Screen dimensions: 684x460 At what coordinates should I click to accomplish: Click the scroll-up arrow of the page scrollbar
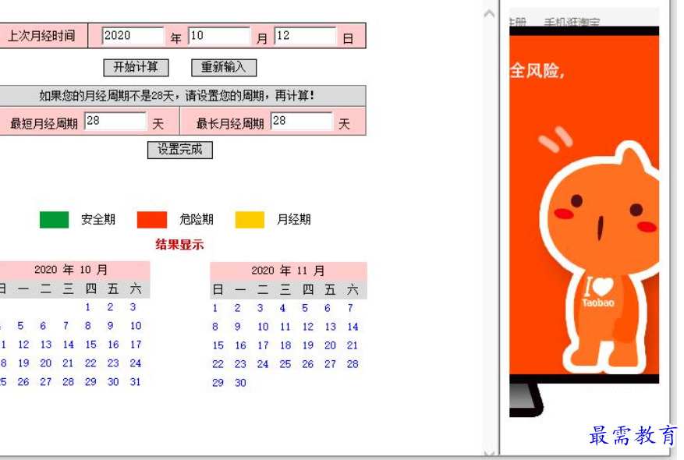[x=490, y=14]
